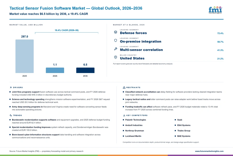Click Northrop Grumman in competitors list
233x156 pixels.
click(x=134, y=131)
